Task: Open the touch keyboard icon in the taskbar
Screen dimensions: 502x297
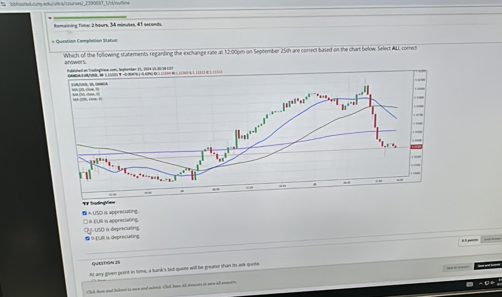Action: click(470, 285)
